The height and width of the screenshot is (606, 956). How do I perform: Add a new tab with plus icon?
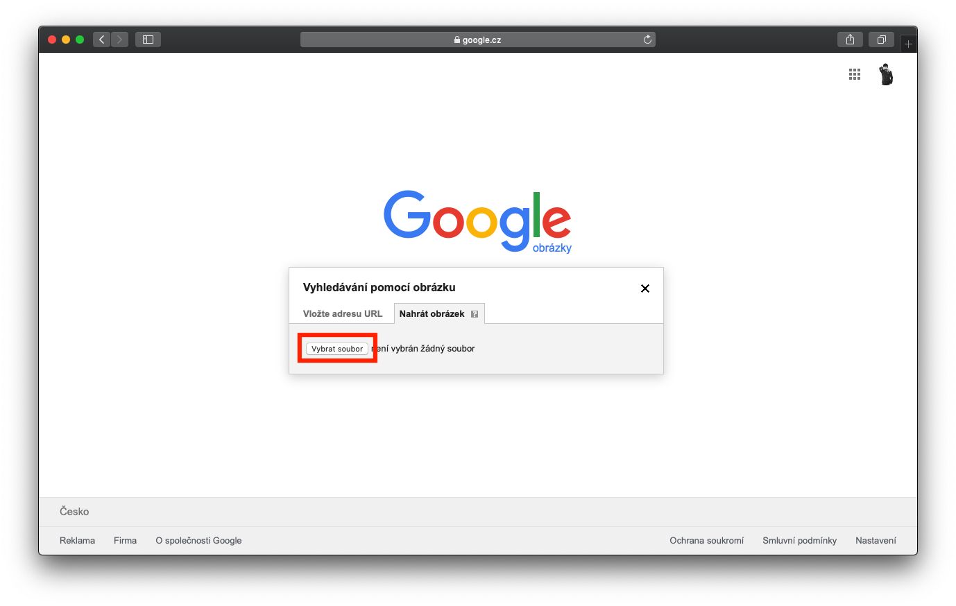coord(908,44)
